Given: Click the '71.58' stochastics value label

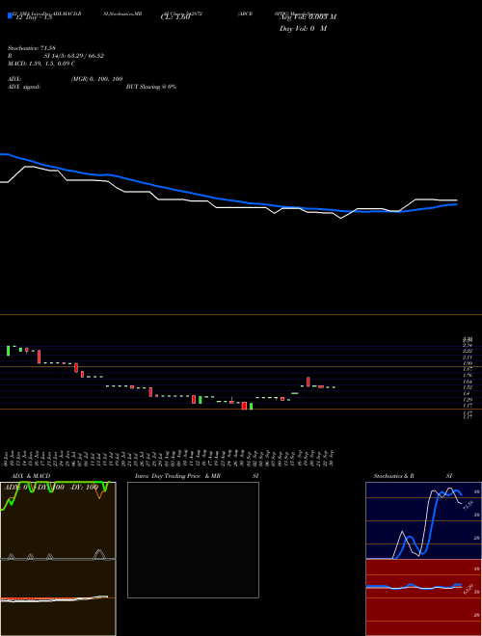Looking at the screenshot, I should [x=468, y=506].
